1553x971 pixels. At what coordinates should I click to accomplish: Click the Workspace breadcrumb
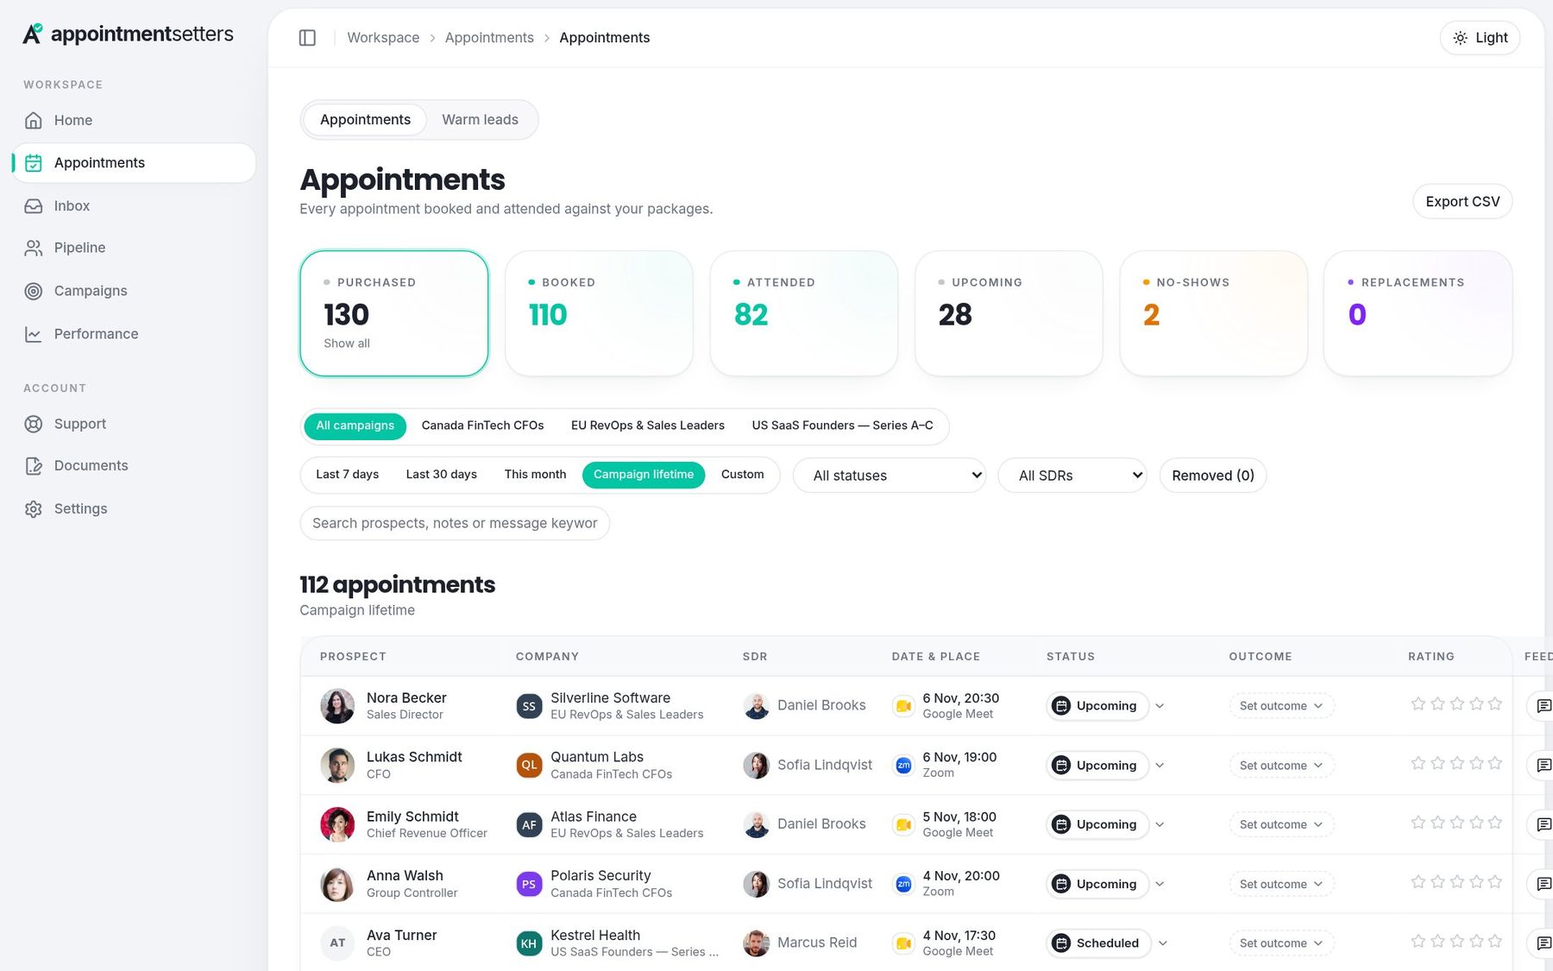tap(383, 38)
